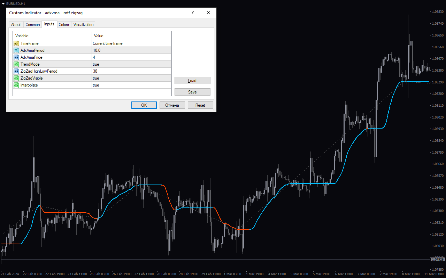Click the Save button
Image resolution: width=446 pixels, height=278 pixels.
click(x=192, y=92)
